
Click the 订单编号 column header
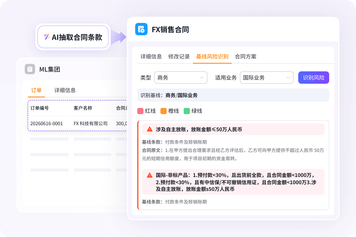pos(39,108)
